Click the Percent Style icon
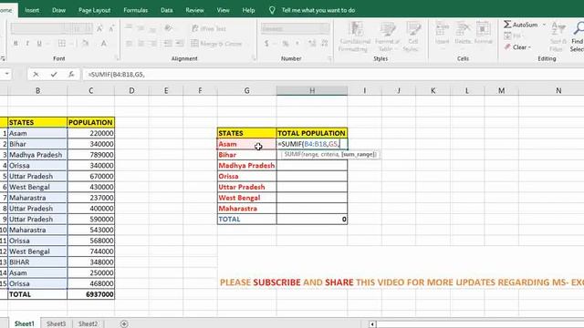Image resolution: width=584 pixels, height=328 pixels. click(x=286, y=44)
